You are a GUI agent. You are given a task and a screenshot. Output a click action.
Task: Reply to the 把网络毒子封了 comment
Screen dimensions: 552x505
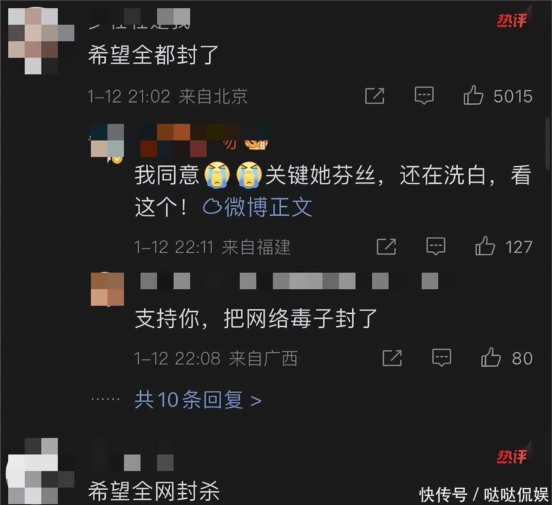pyautogui.click(x=442, y=357)
